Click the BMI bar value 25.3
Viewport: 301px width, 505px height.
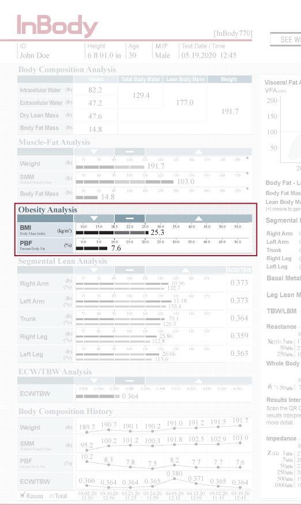point(157,232)
